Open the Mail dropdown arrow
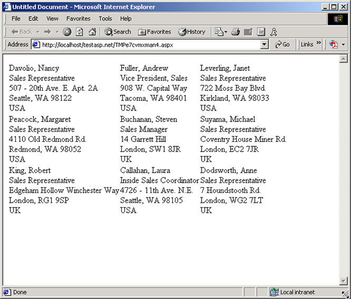This screenshot has height=299, width=351. pyautogui.click(x=226, y=32)
